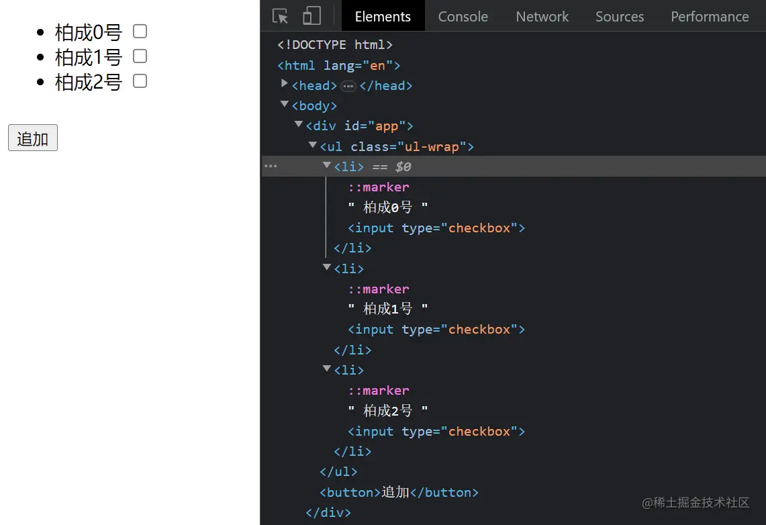
Task: Select the closing </li> tag of second li
Action: [352, 350]
